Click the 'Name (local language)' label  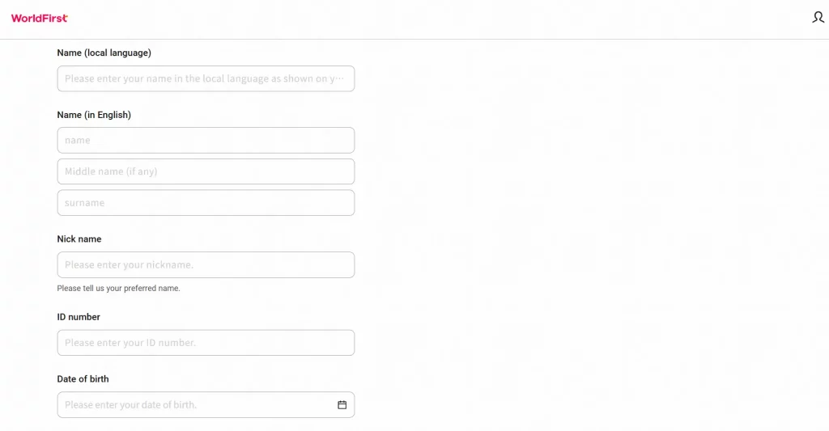(x=104, y=53)
